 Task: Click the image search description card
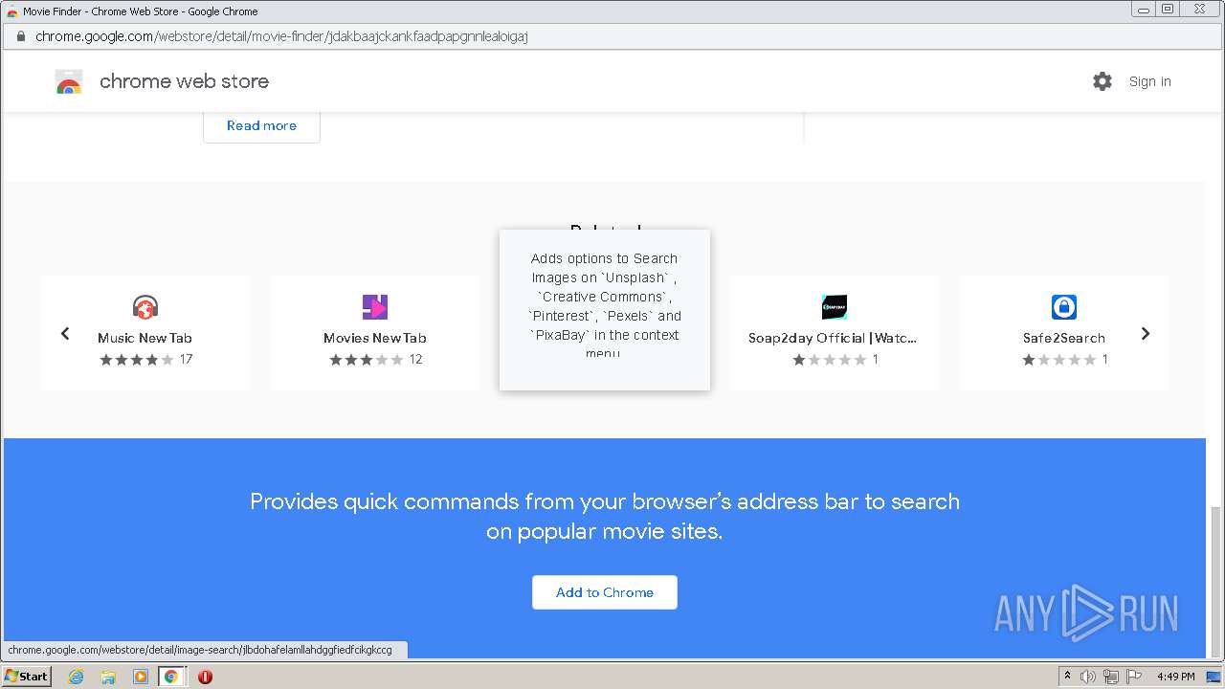pos(605,309)
